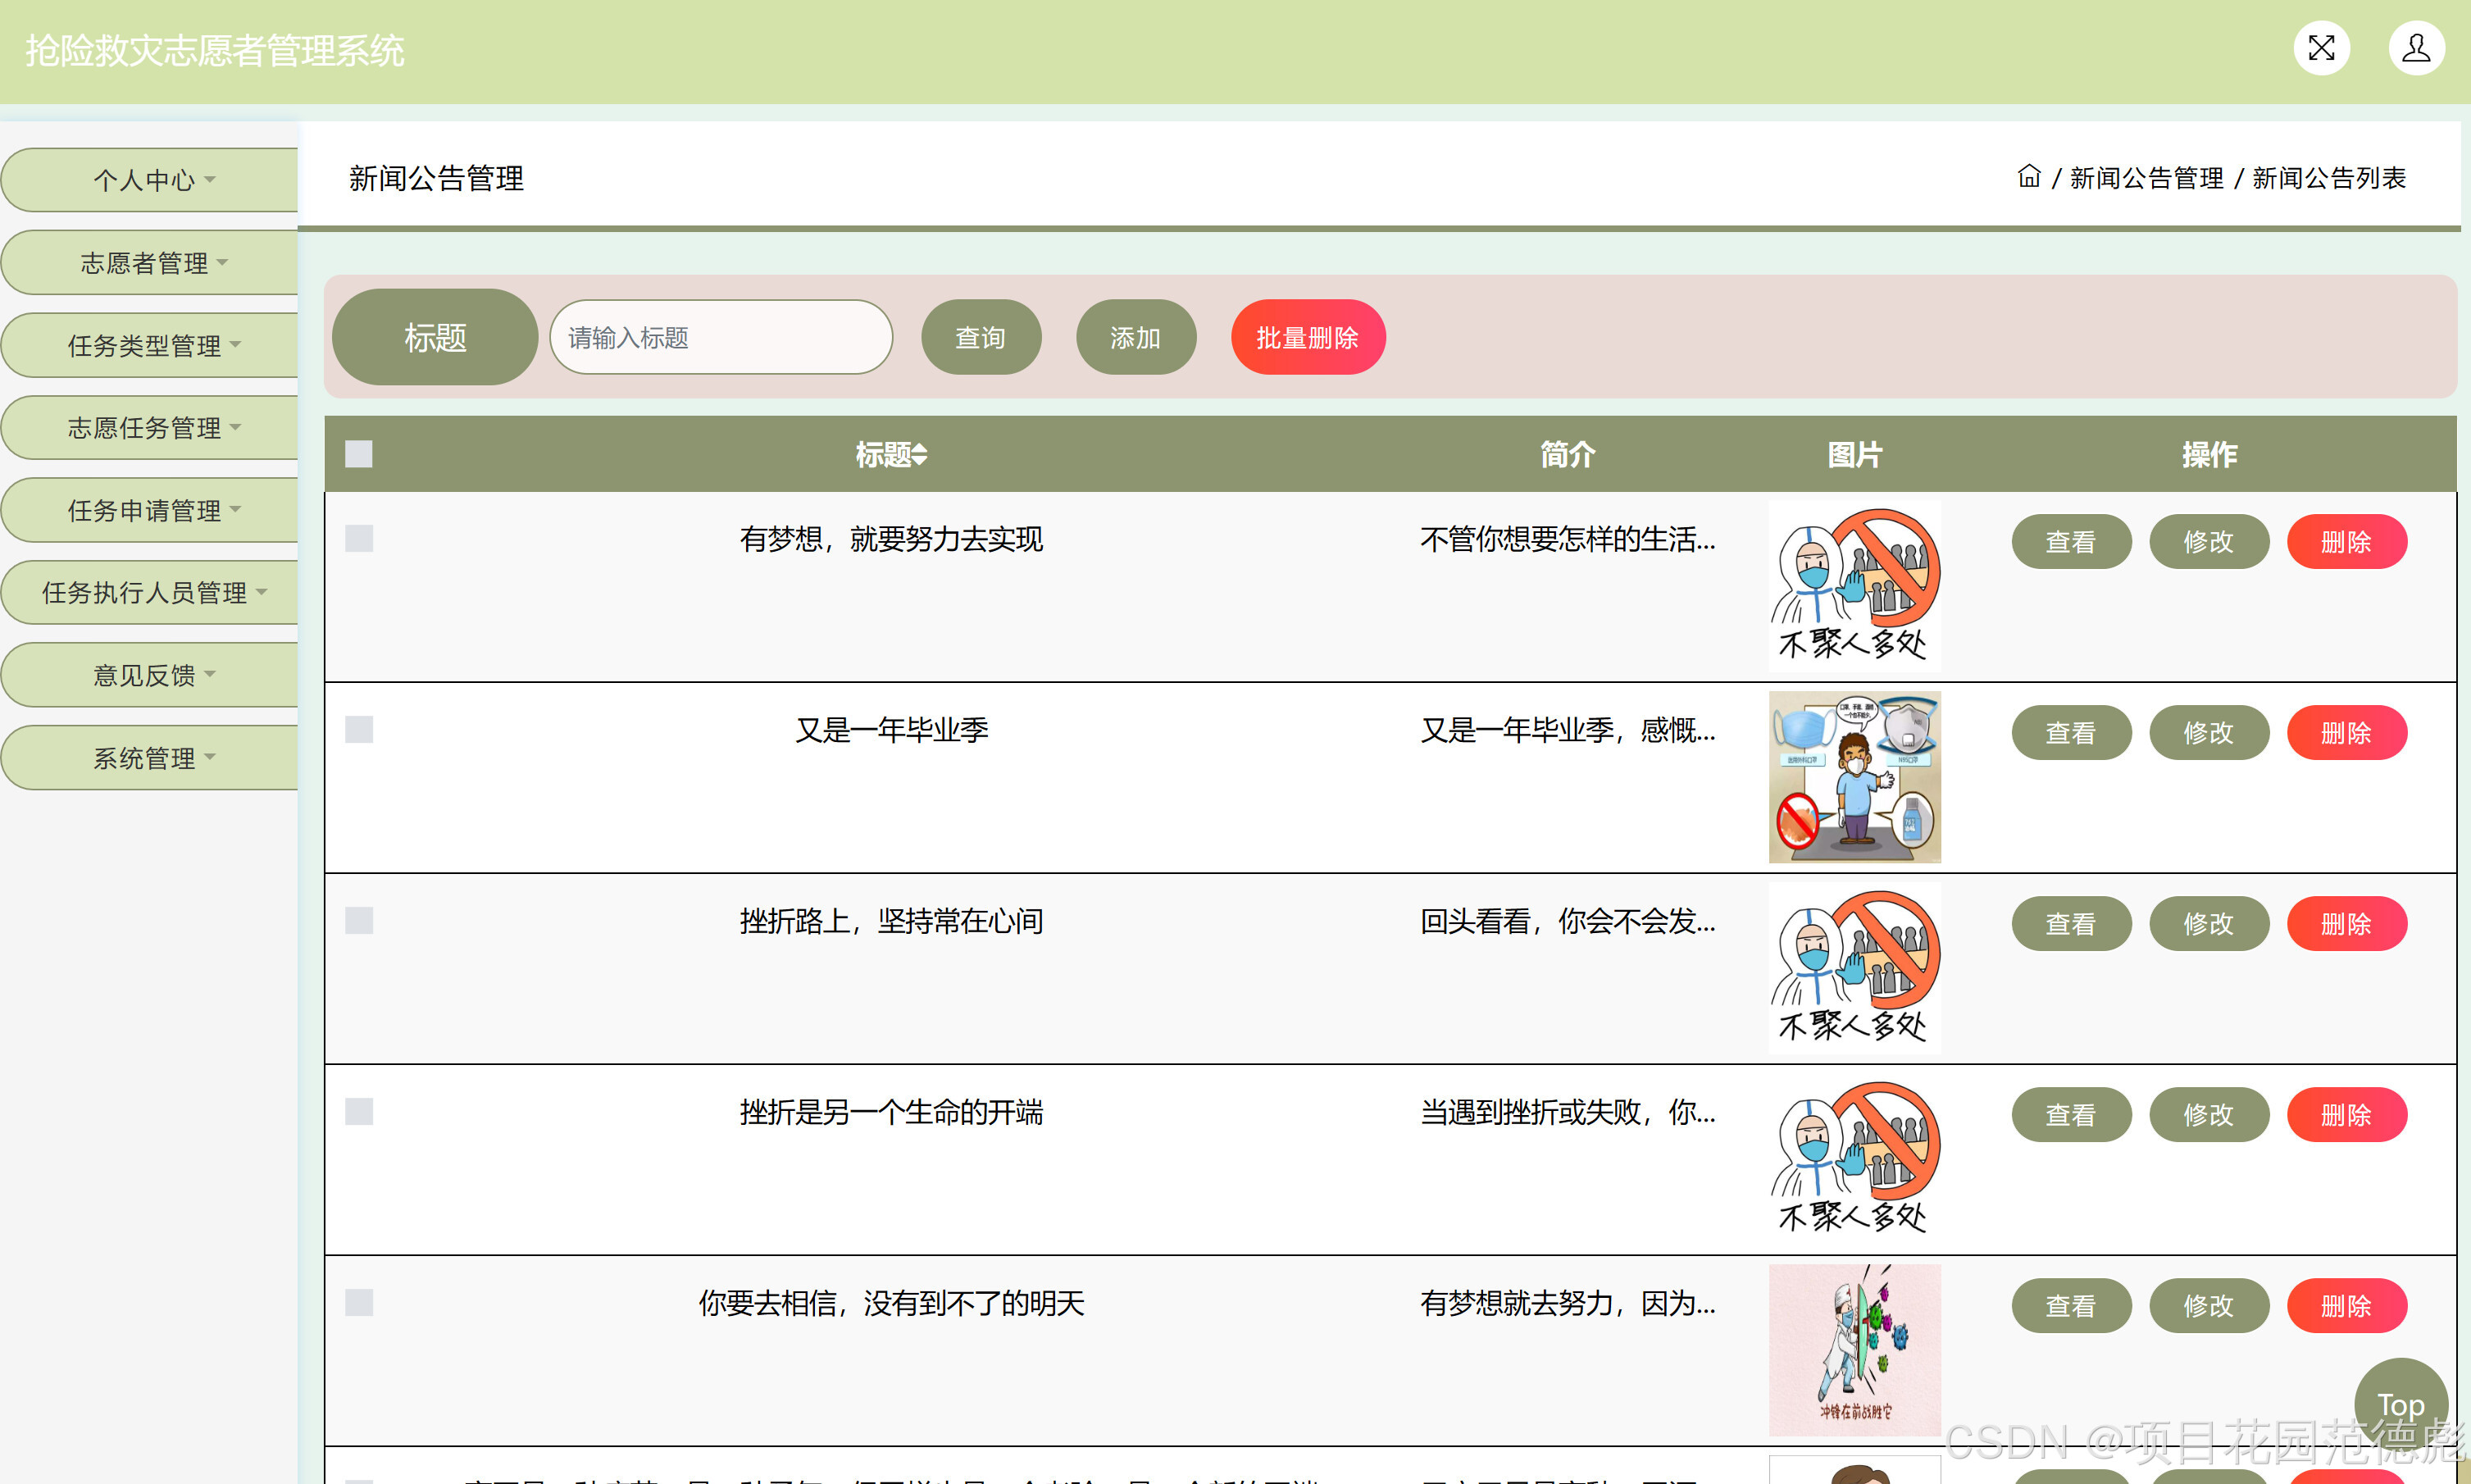Click the 批量删除 batch delete button
This screenshot has height=1484, width=2471.
pyautogui.click(x=1307, y=337)
